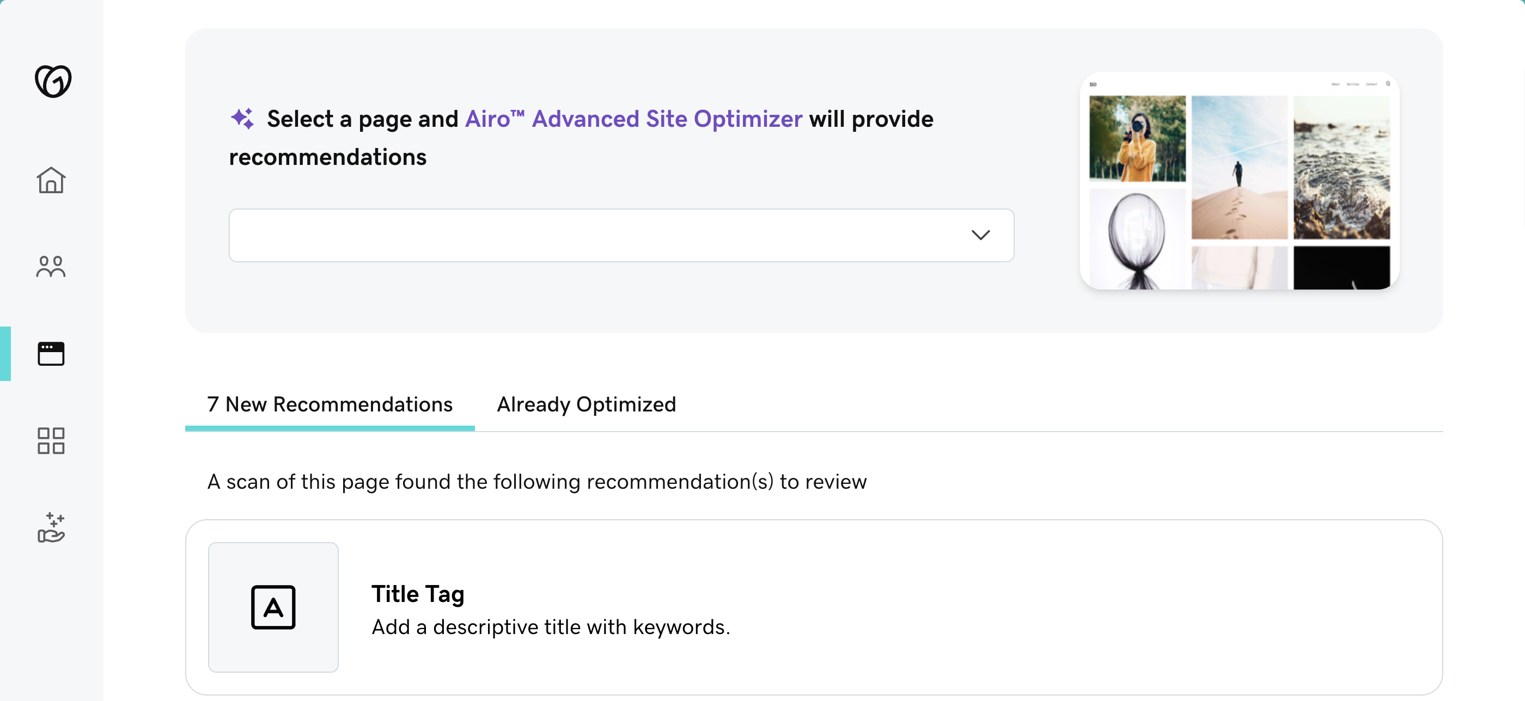Click the desert walker image in preview
Image resolution: width=1525 pixels, height=701 pixels.
[x=1239, y=168]
